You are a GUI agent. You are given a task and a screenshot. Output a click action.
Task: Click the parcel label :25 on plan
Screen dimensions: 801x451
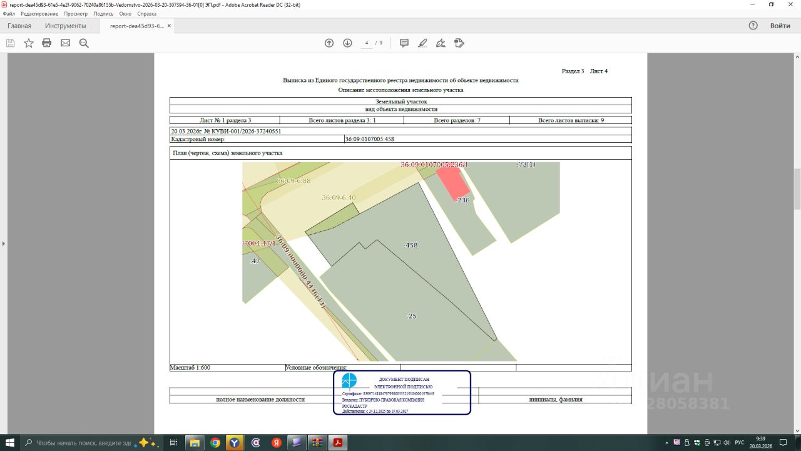coord(411,316)
